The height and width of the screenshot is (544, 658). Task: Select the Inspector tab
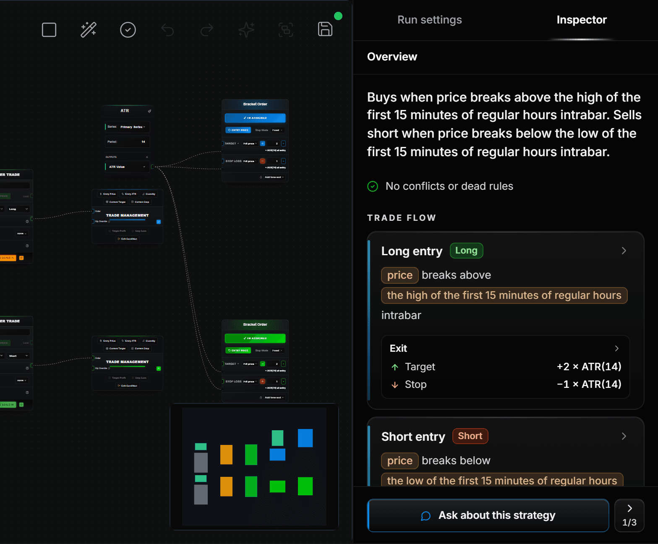tap(582, 20)
